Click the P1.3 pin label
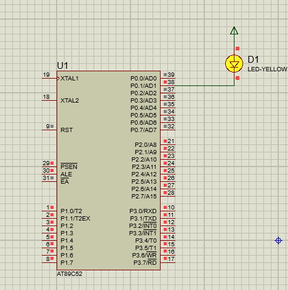Screen dimensions: 288x290 coord(67,233)
